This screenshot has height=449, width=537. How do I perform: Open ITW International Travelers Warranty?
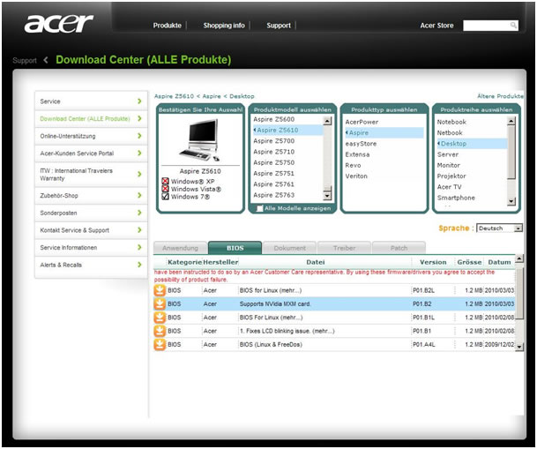pyautogui.click(x=91, y=175)
